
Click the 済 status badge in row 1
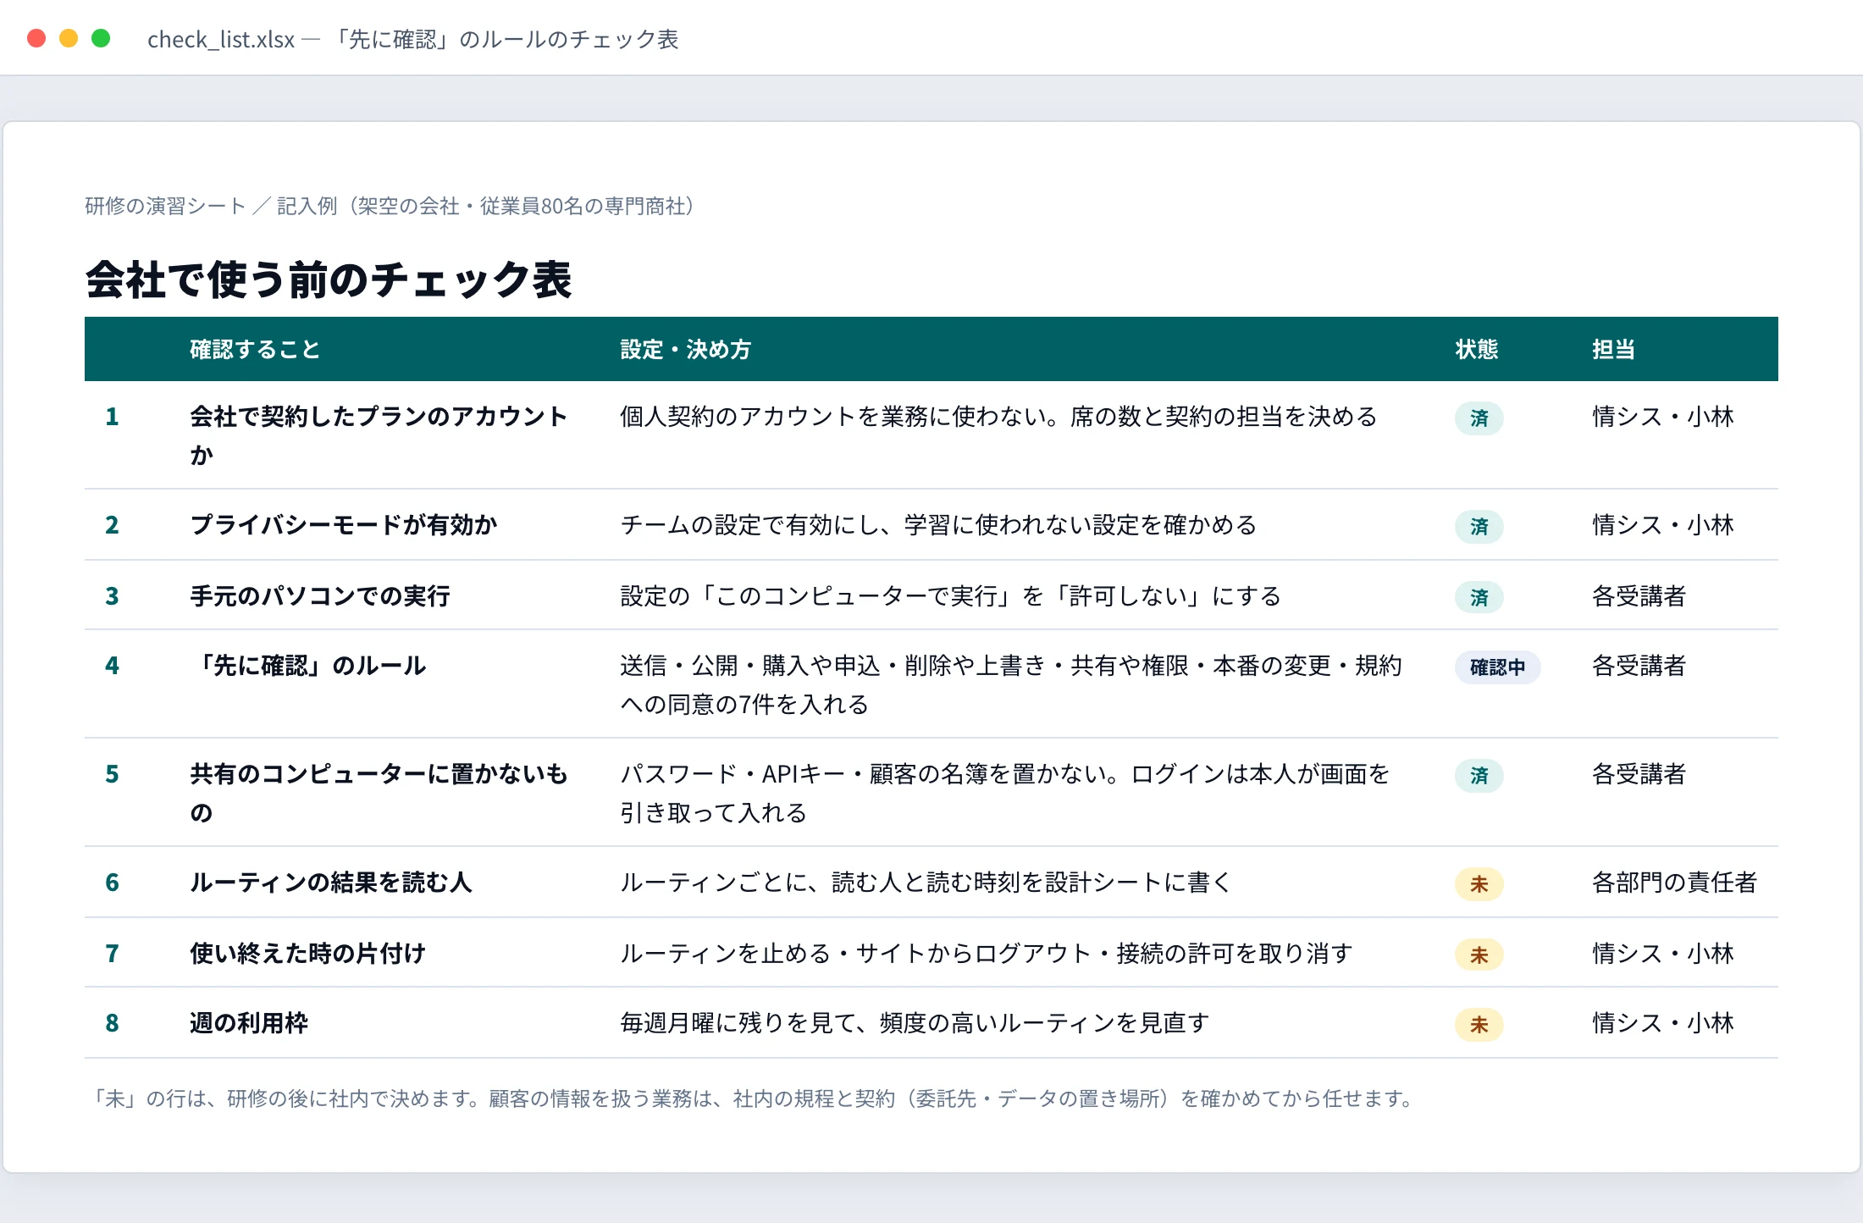[1479, 418]
